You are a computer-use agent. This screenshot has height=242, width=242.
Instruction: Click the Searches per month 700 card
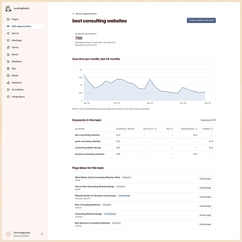click(95, 40)
